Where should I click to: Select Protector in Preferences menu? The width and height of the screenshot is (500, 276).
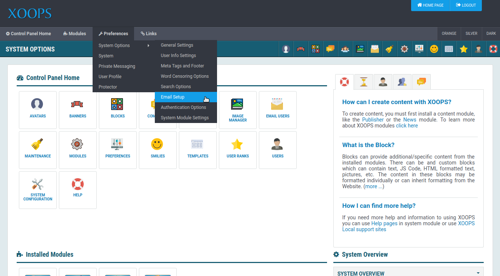click(x=124, y=87)
